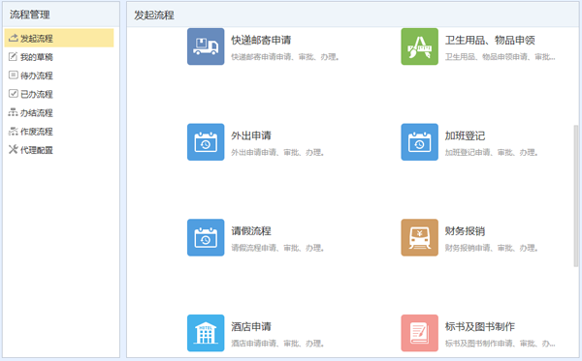Click truncated description 卫生用品、物品申领申请、审批...

pyautogui.click(x=500, y=57)
